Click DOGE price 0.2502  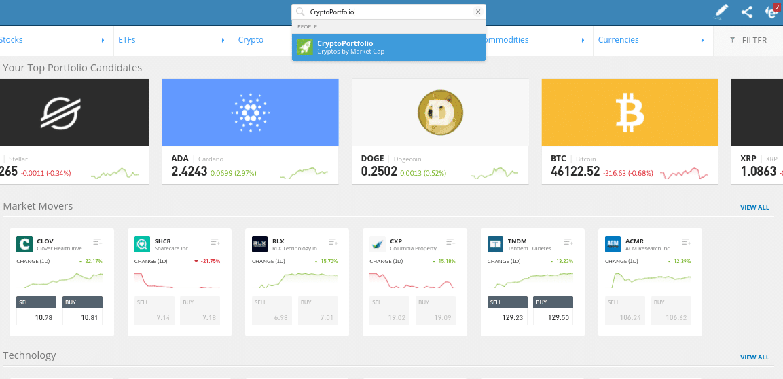pos(379,172)
